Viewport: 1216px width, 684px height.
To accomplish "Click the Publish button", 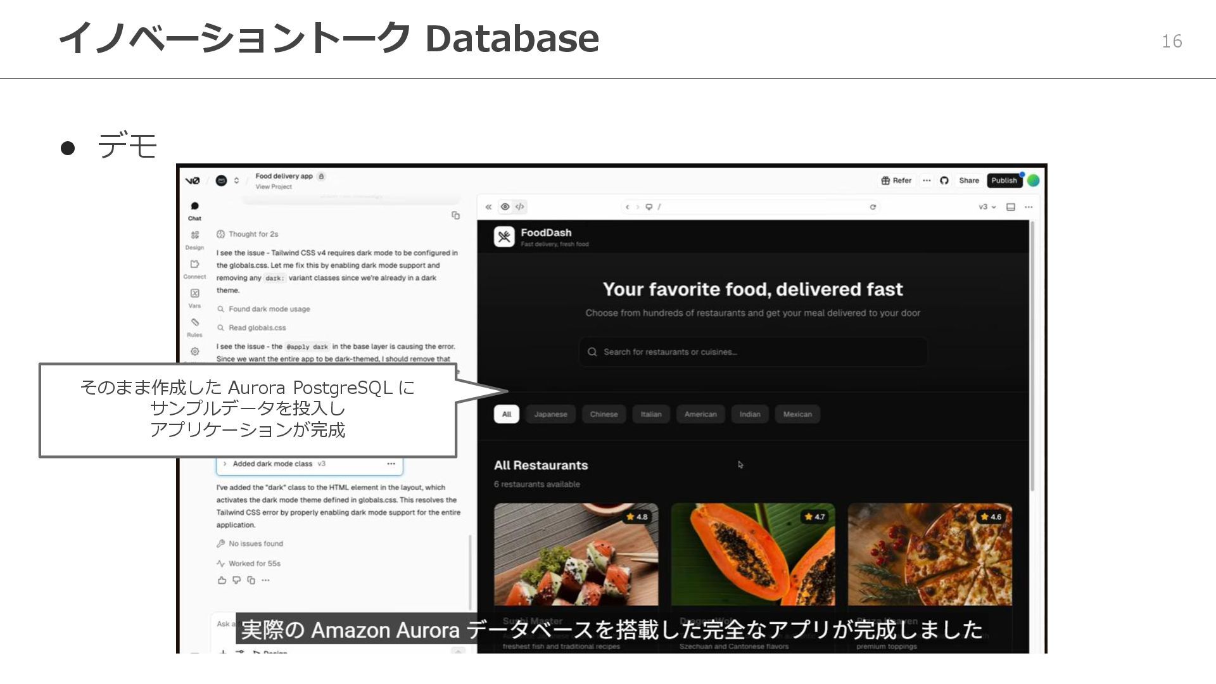I will pyautogui.click(x=1004, y=180).
